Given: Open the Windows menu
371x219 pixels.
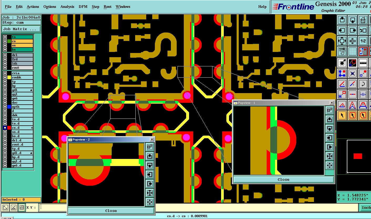Looking at the screenshot, I should pyautogui.click(x=123, y=7).
